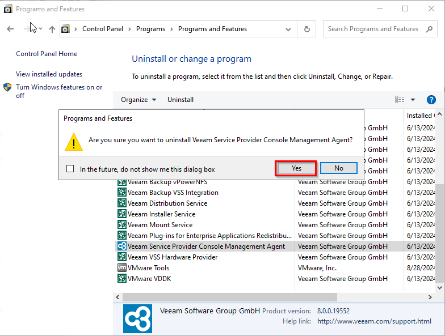Click the 8/28/2024 install date cell
This screenshot has width=445, height=336.
tap(421, 268)
